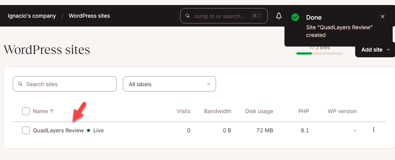
Task: Select WordPress sites breadcrumb item
Action: [89, 16]
